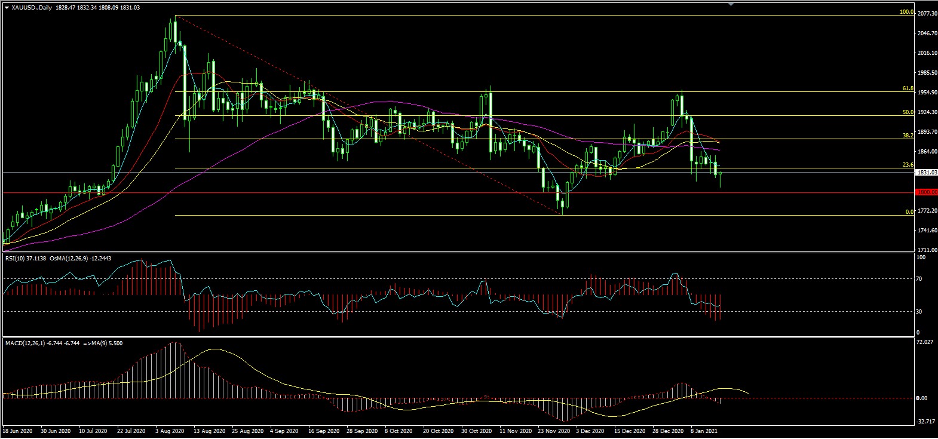Screen dimensions: 938x439
Task: Click the 1954.90 price scale label
Action: [x=927, y=93]
